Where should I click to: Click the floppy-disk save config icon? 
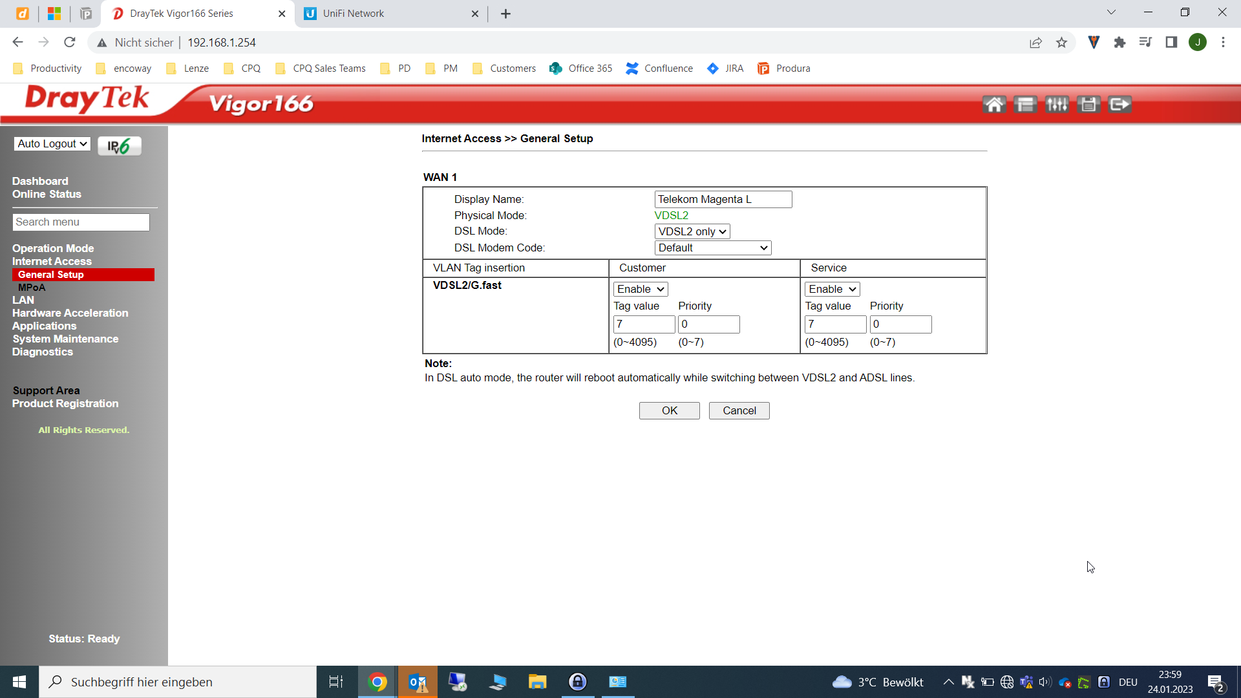tap(1088, 104)
